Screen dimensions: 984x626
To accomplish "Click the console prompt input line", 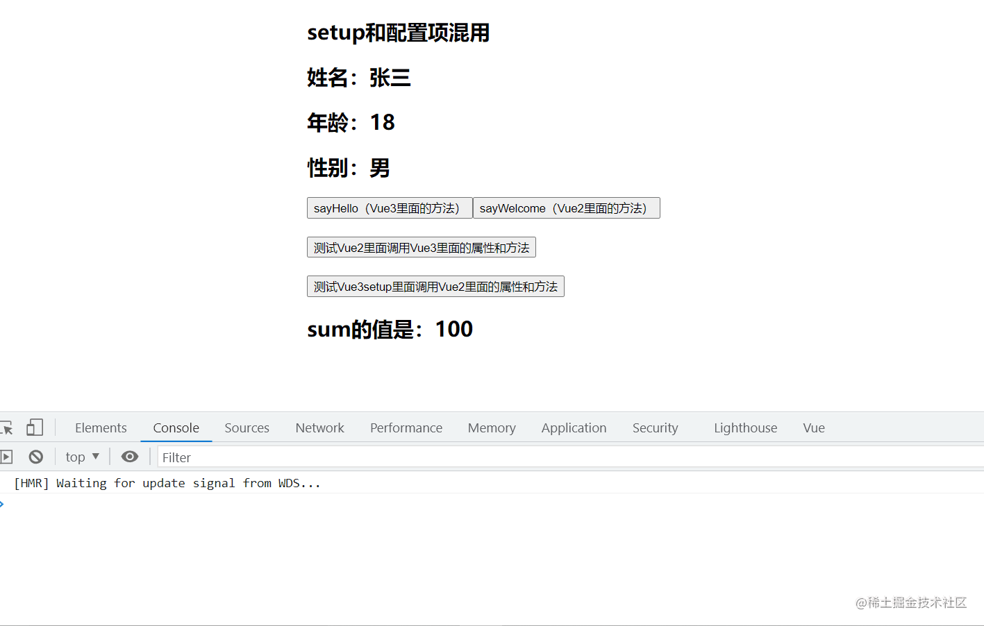I will (x=139, y=504).
